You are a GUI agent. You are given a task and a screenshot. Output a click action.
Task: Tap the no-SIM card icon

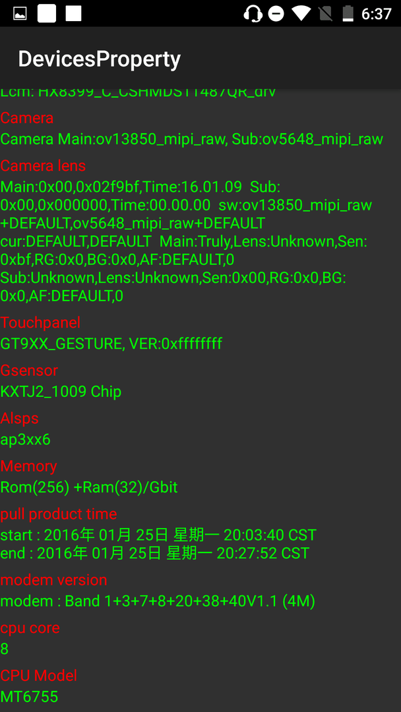325,14
